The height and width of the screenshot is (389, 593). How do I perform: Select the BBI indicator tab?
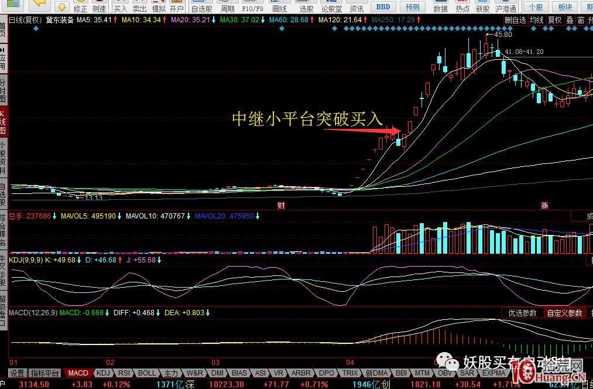(x=401, y=373)
